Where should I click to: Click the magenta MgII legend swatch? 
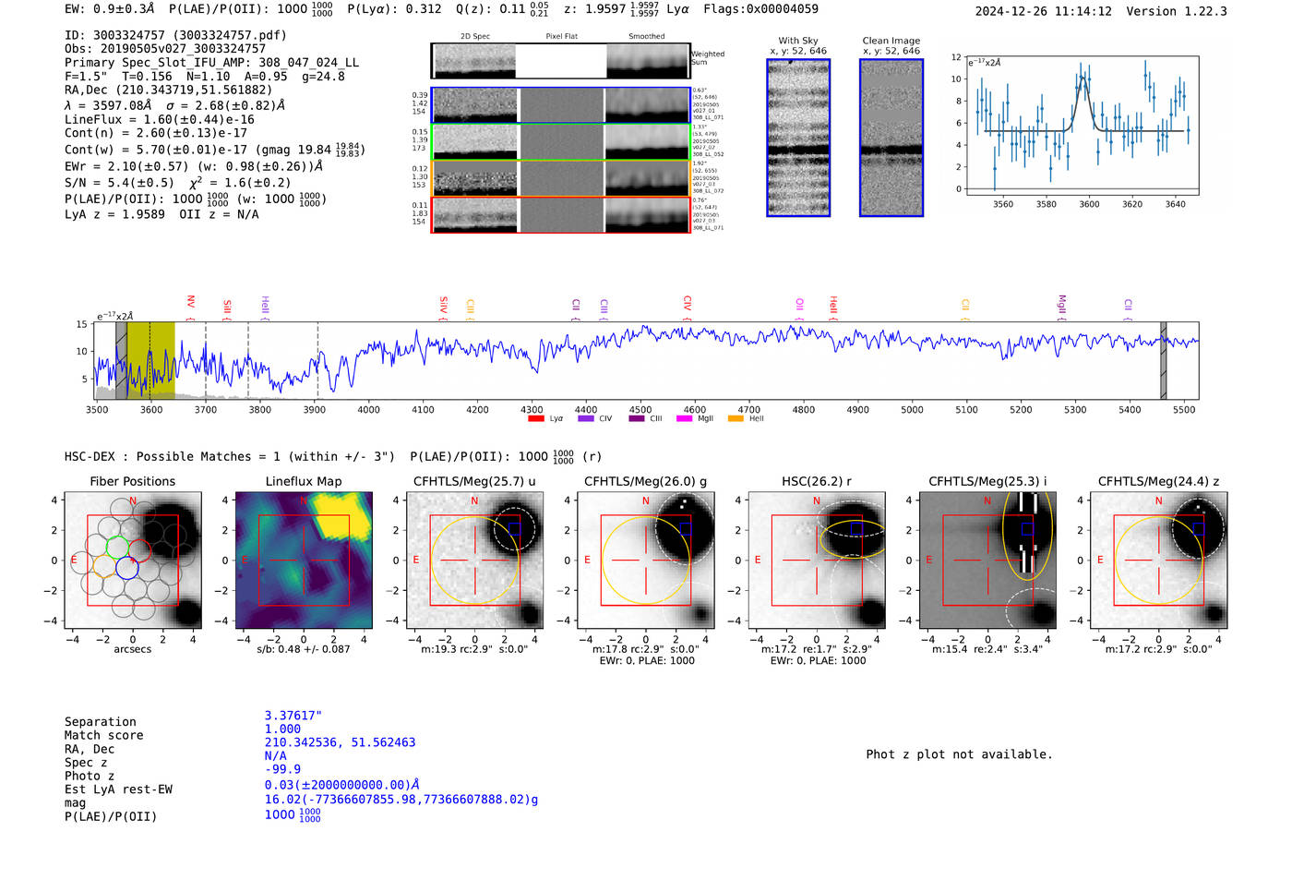pos(684,418)
